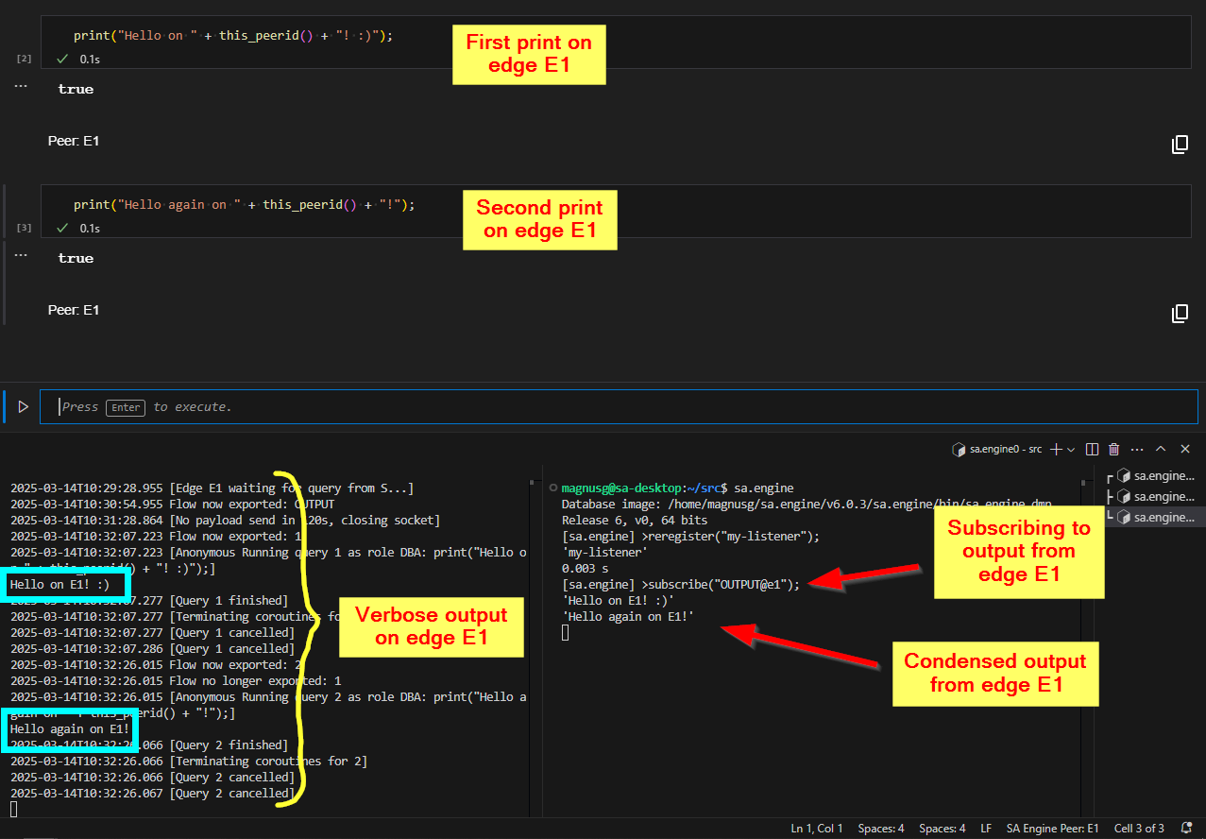This screenshot has height=839, width=1206.
Task: Click 'Release 6, v0, 64 bits' terminal line
Action: coord(633,520)
